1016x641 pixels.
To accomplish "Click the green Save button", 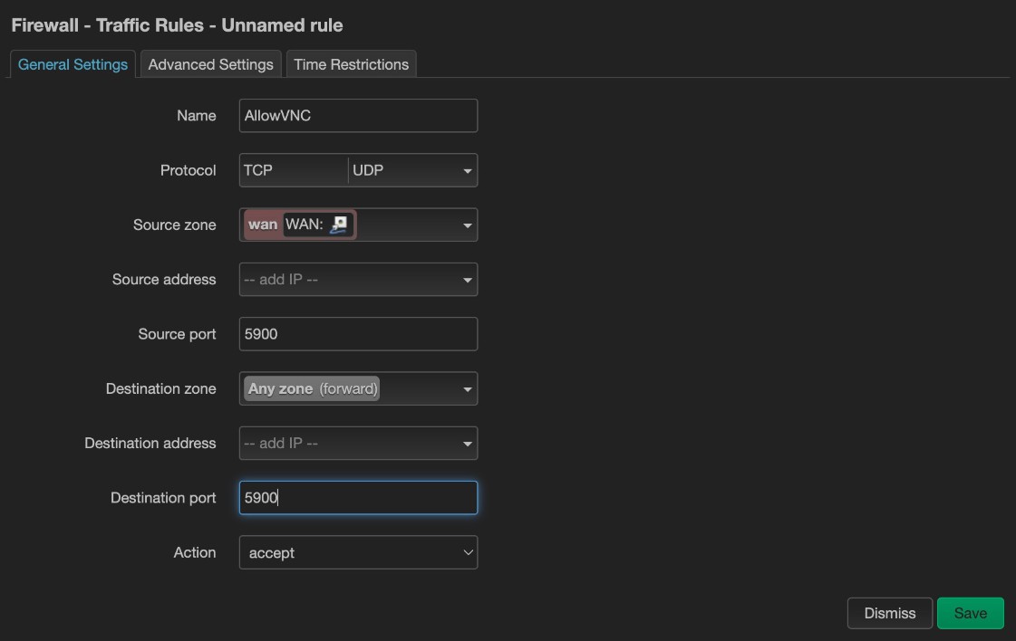I will pyautogui.click(x=970, y=613).
